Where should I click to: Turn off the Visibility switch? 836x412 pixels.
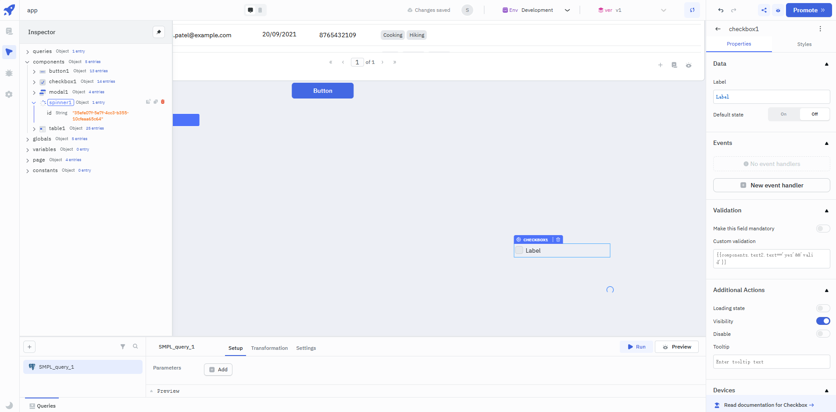pyautogui.click(x=823, y=321)
